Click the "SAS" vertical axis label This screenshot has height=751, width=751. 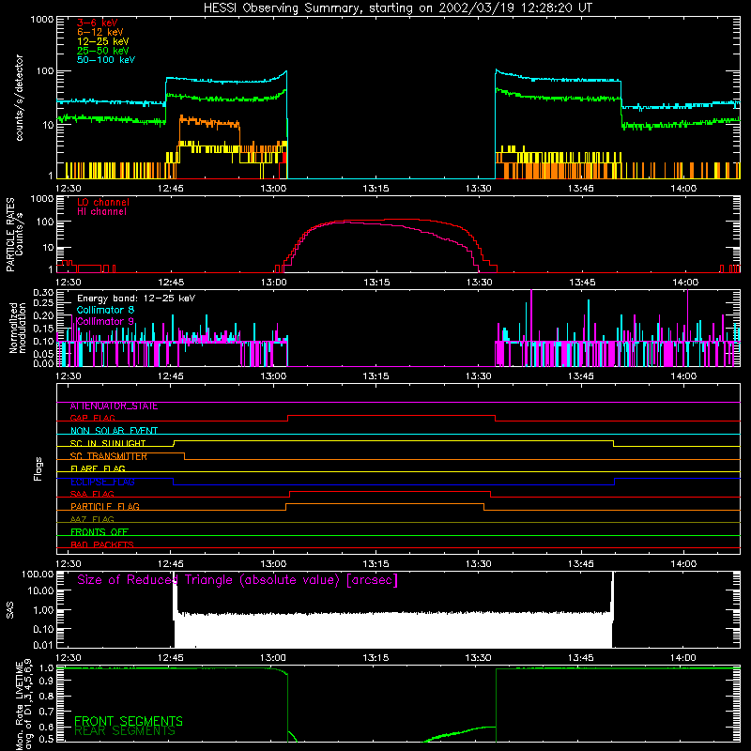coord(9,610)
